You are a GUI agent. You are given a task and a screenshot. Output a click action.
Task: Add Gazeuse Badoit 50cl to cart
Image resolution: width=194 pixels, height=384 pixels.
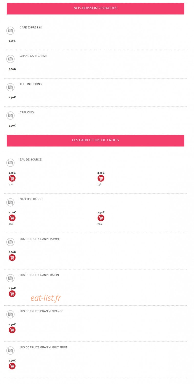tap(12, 218)
